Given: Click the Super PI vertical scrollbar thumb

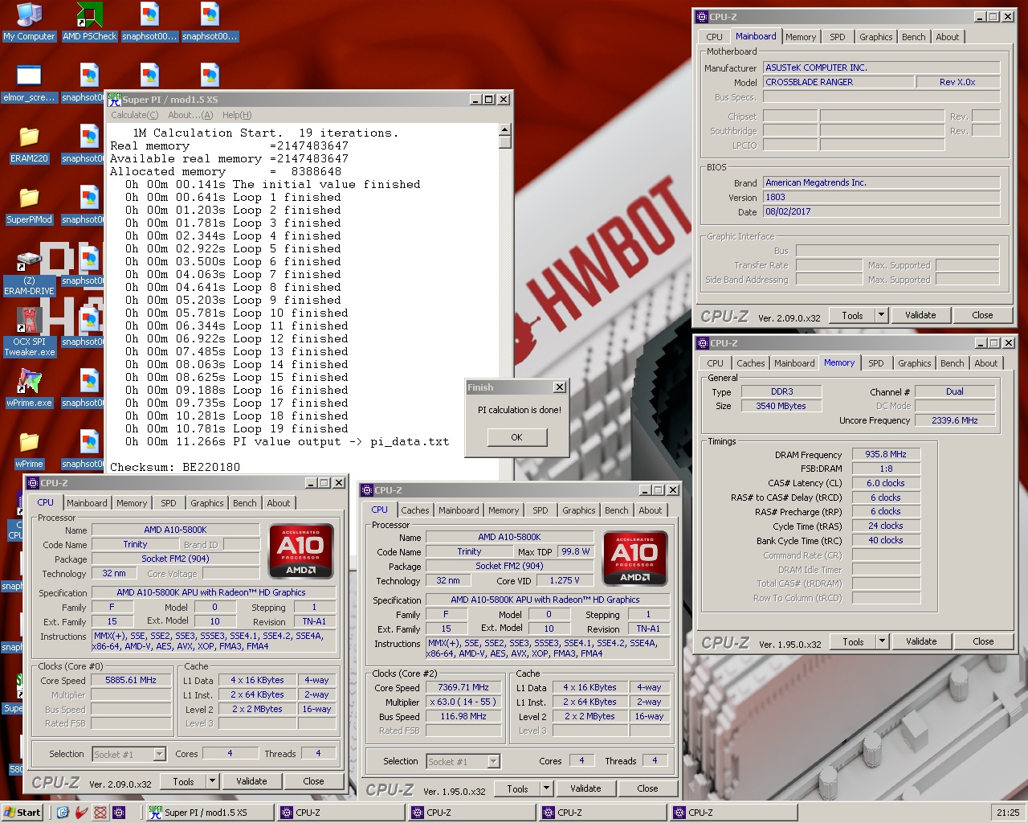Looking at the screenshot, I should point(504,142).
